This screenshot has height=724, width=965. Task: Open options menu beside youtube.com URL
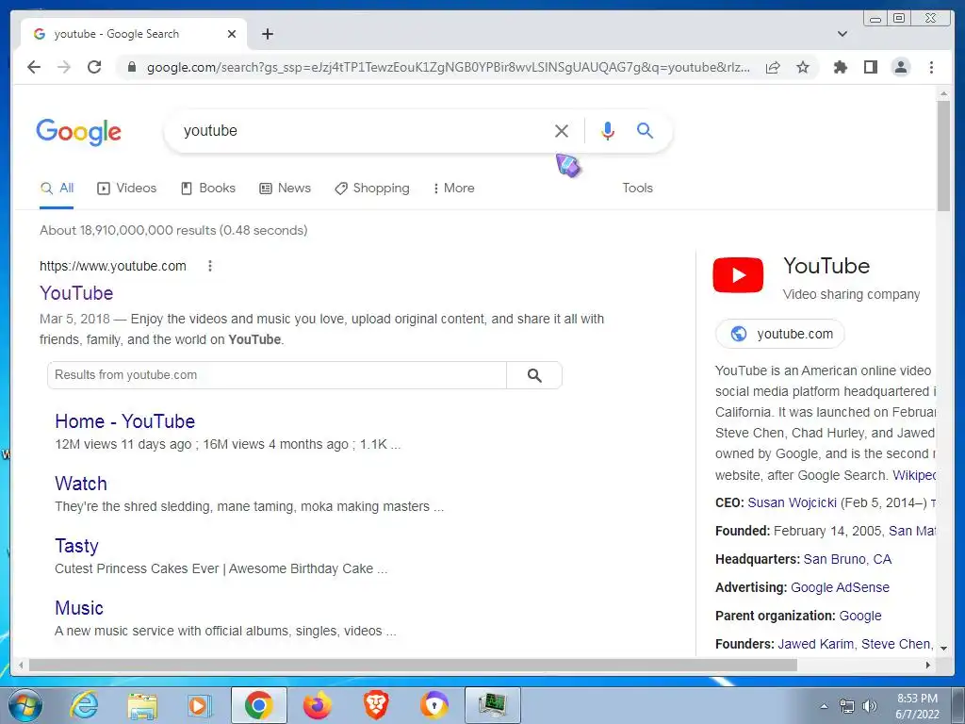(210, 266)
